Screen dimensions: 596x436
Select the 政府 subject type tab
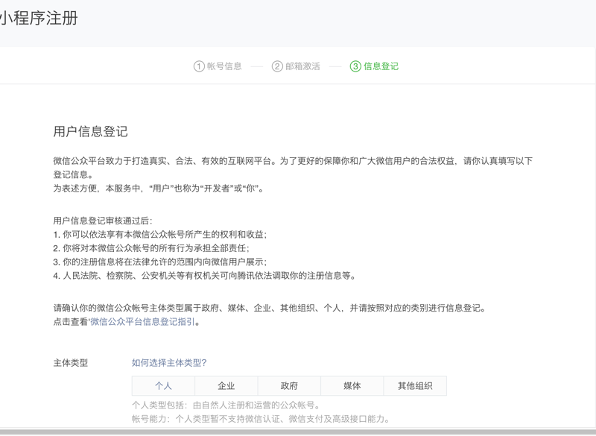tap(289, 386)
